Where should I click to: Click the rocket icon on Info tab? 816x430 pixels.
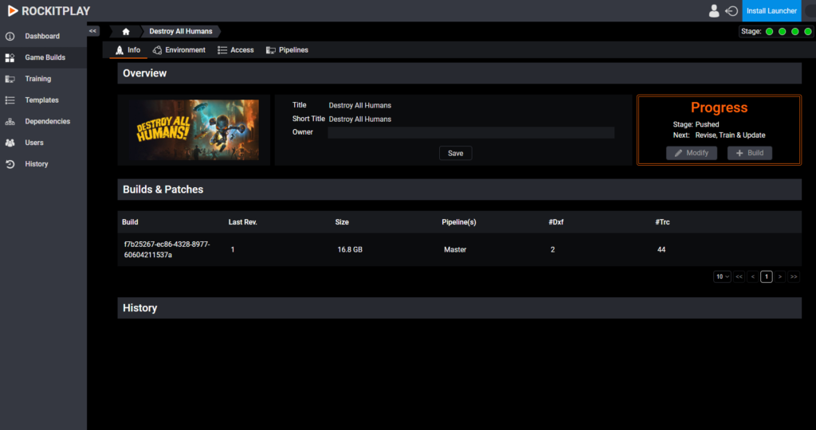tap(120, 50)
